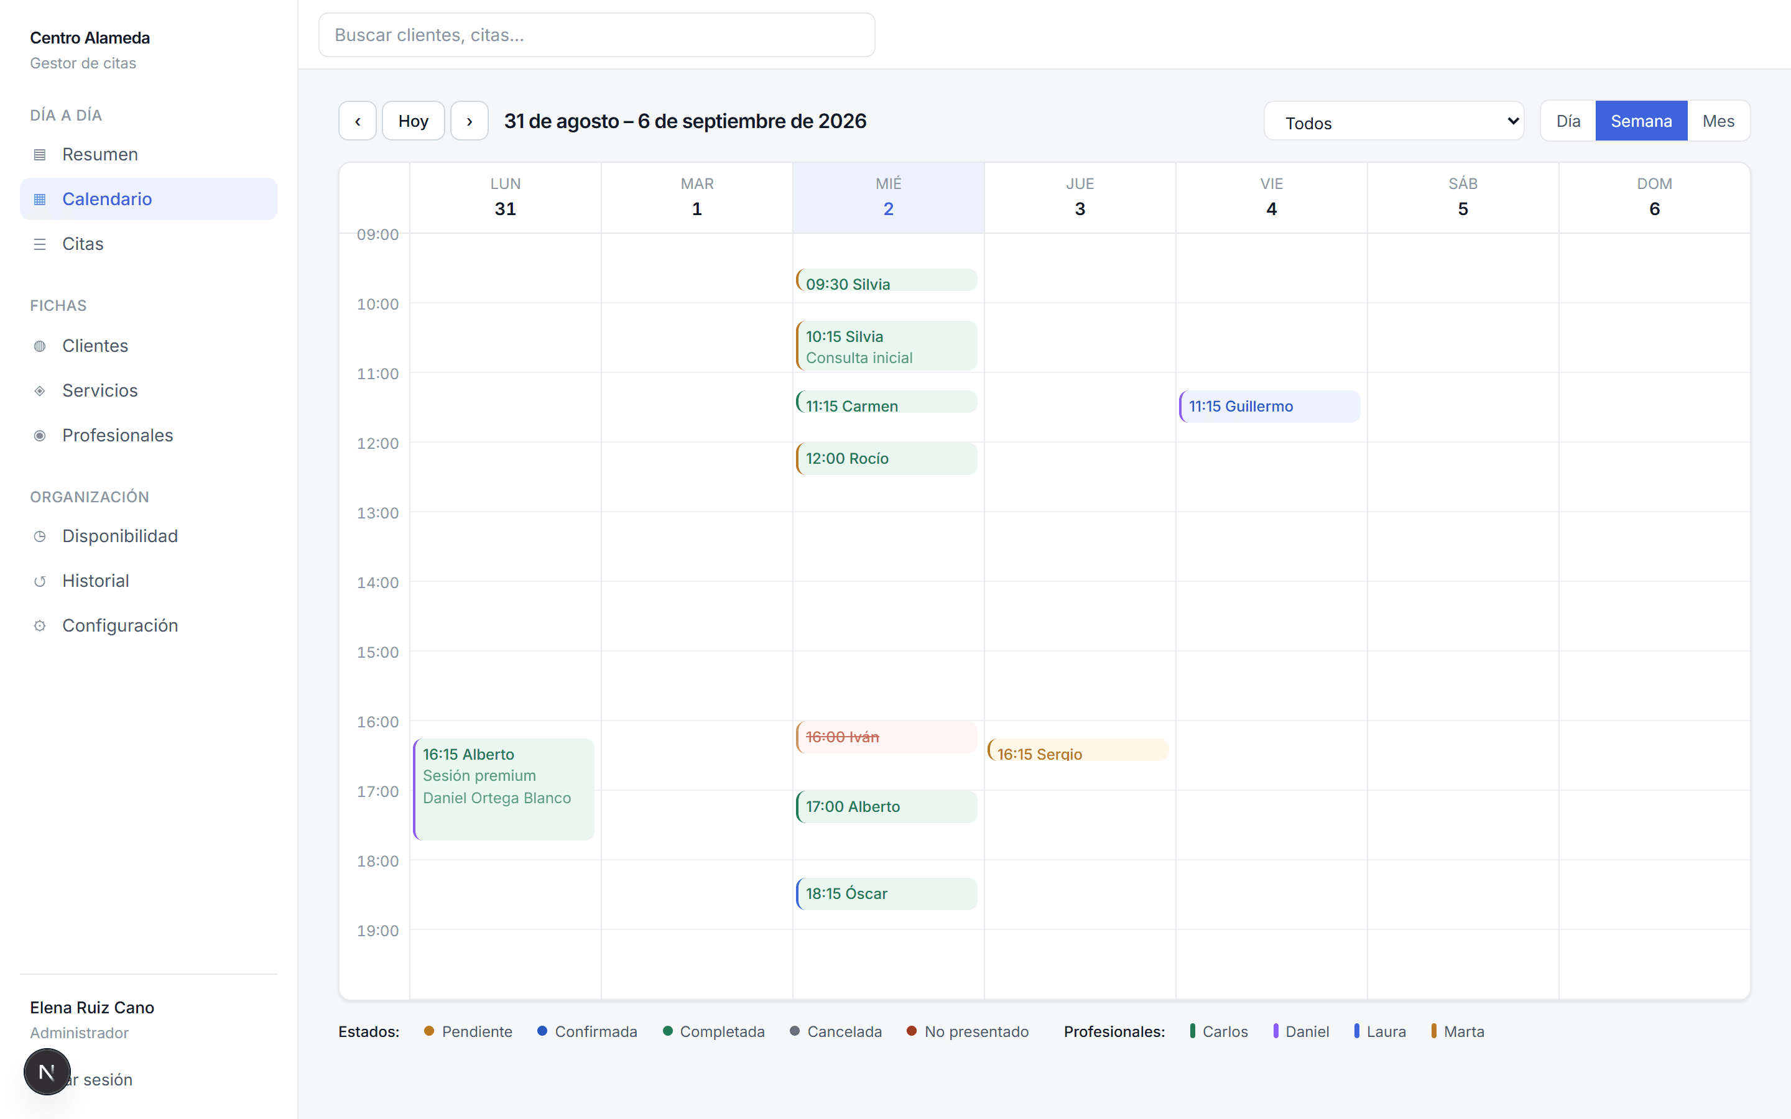Click the Marta professional color bar
This screenshot has height=1119, width=1791.
(1433, 1031)
